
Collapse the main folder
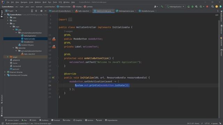point(10,27)
